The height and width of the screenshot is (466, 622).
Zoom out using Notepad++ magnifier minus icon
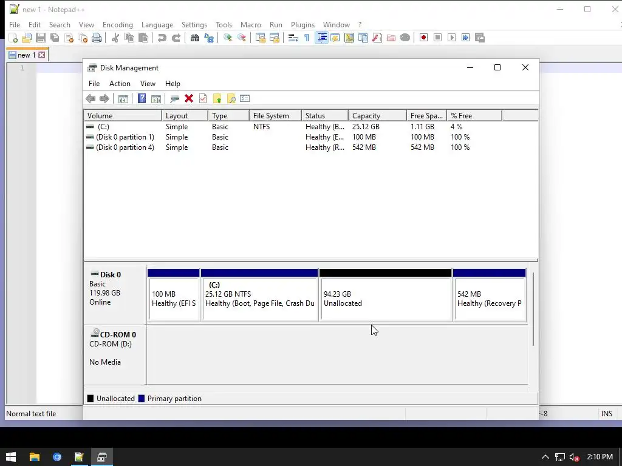(241, 38)
